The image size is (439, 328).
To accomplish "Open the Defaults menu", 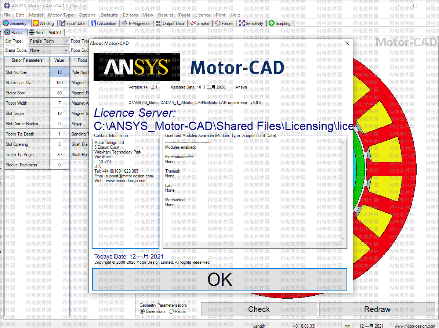I will point(109,15).
